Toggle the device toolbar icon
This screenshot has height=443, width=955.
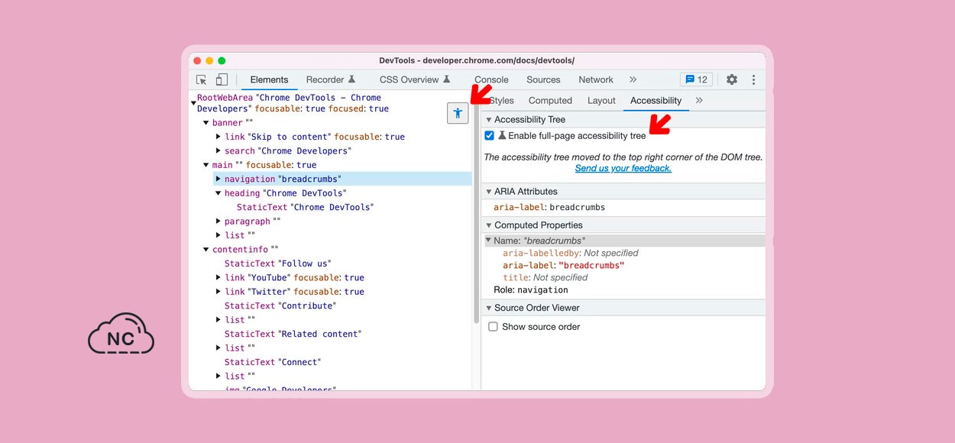click(222, 79)
